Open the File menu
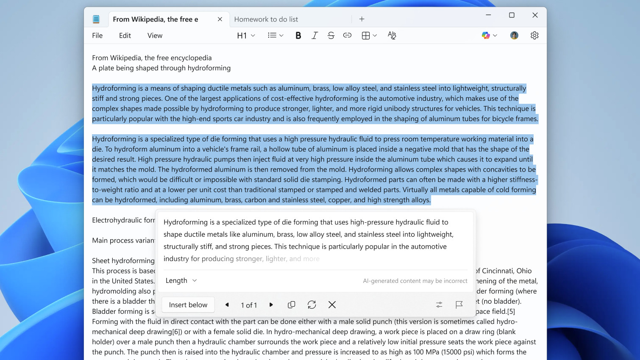Viewport: 640px width, 360px height. [97, 35]
